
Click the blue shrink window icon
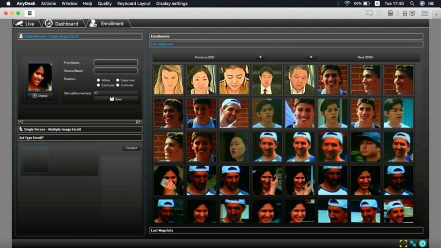[x=413, y=243]
